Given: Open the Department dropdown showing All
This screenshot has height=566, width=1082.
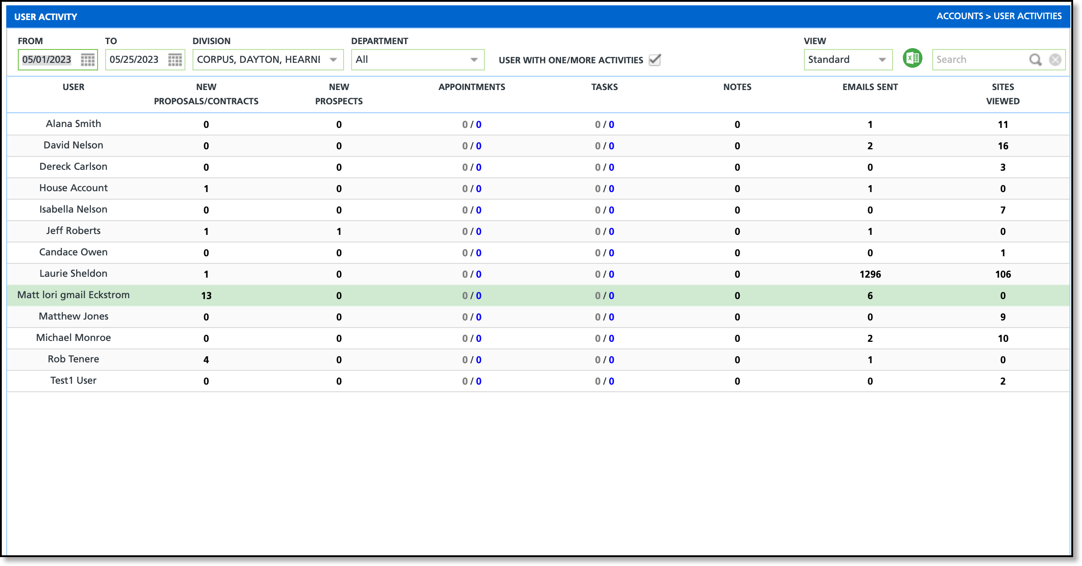Looking at the screenshot, I should click(x=473, y=60).
